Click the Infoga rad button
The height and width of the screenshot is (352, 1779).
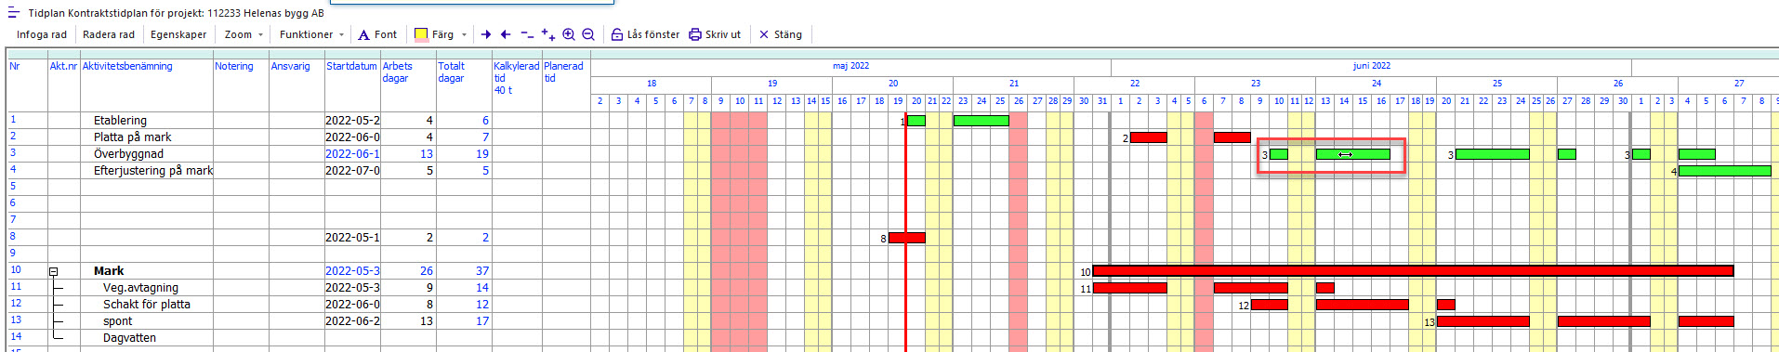point(42,34)
